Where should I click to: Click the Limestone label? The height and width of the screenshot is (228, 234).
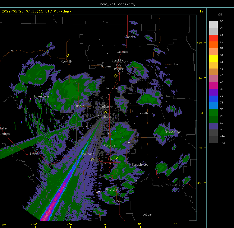[42, 96]
